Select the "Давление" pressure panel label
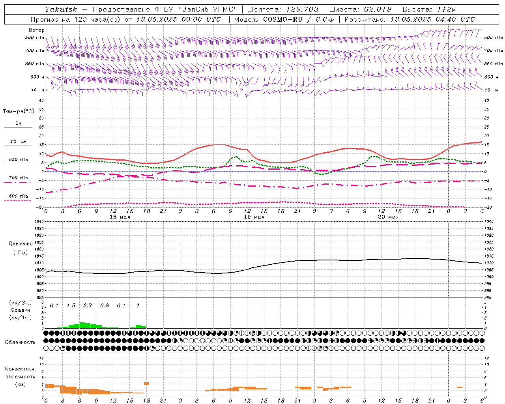Screen dimensions: 505x404 [x=21, y=244]
